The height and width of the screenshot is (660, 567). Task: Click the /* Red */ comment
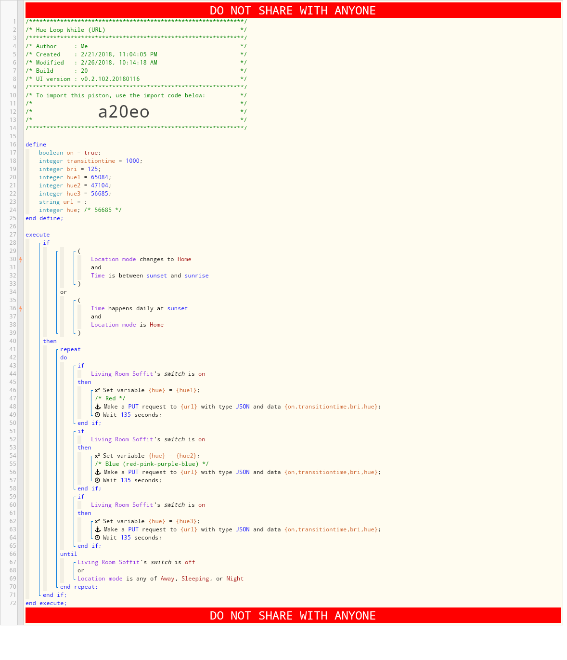[110, 398]
